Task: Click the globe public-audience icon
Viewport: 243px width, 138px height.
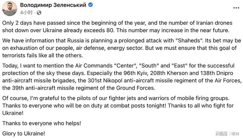Action: (x=39, y=13)
